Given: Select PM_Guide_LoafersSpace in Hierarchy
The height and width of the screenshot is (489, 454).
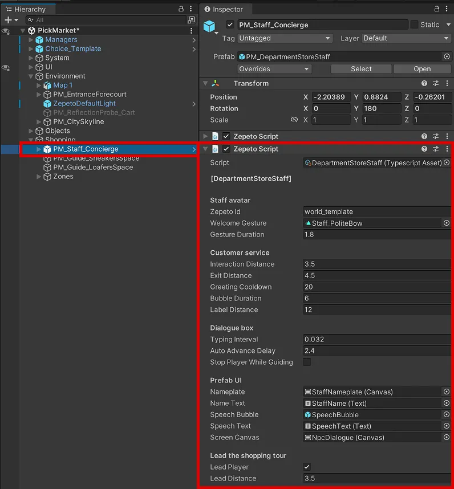Looking at the screenshot, I should (93, 168).
